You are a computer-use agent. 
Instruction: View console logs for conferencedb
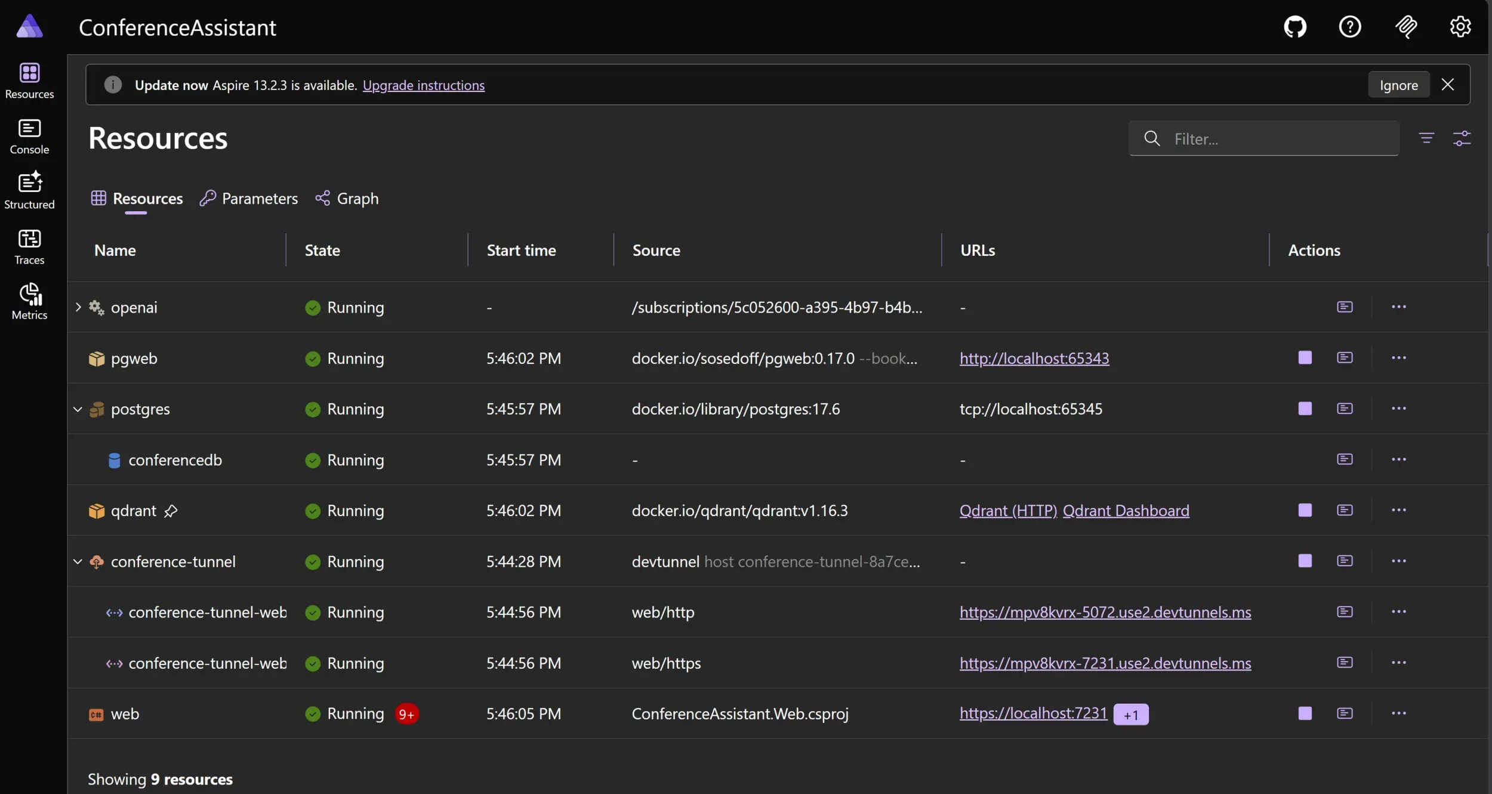[x=1345, y=459]
